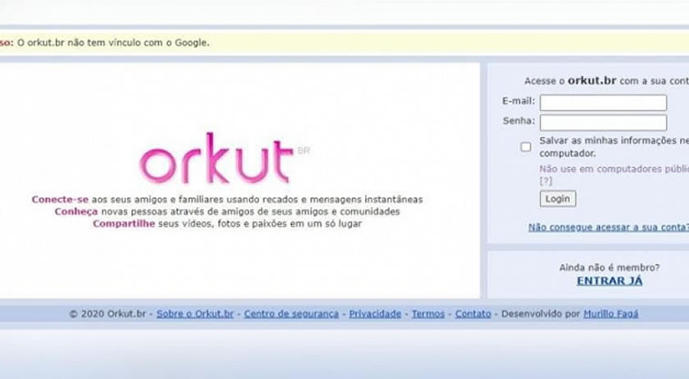Click the Senha password field
The height and width of the screenshot is (379, 689).
tap(603, 123)
